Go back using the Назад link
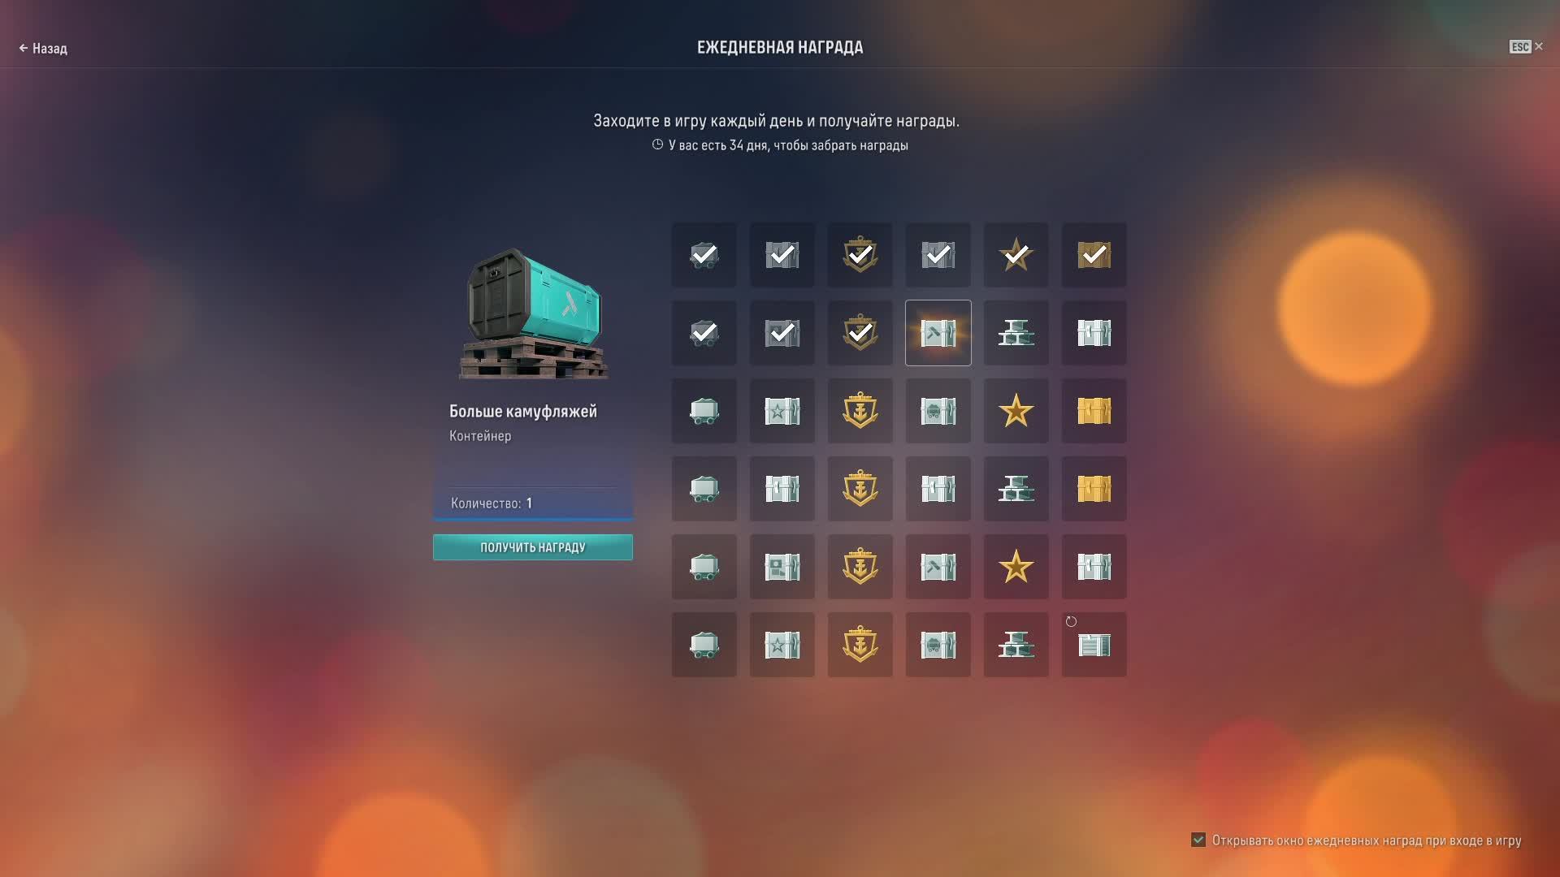Viewport: 1560px width, 877px height. (x=50, y=49)
